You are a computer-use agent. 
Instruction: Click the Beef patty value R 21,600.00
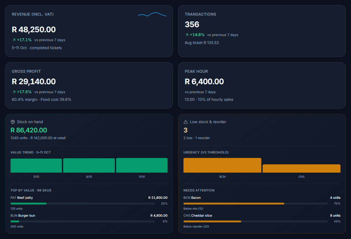[x=158, y=198]
